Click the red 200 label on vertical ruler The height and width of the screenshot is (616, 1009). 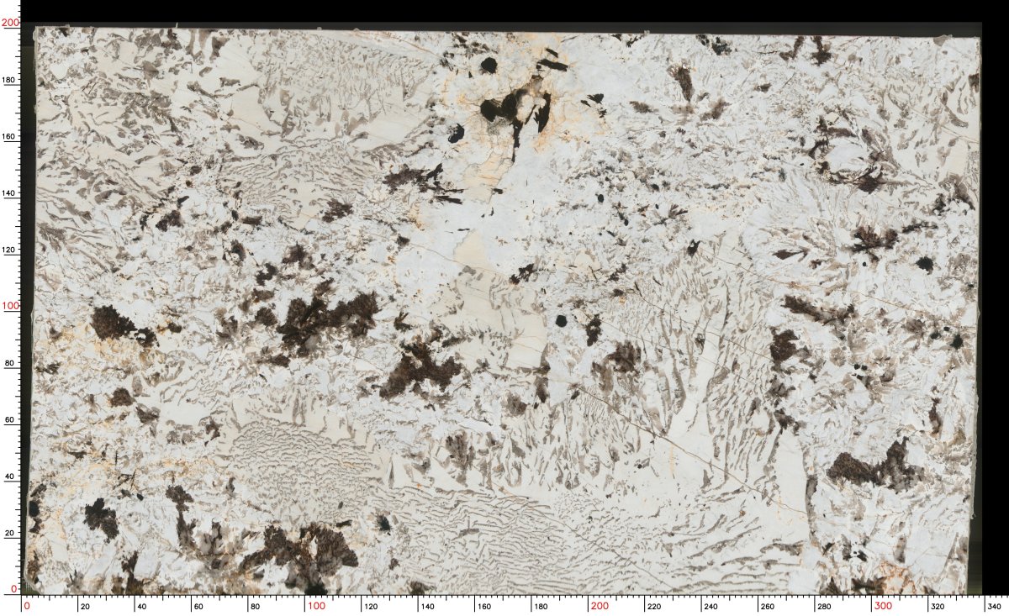point(10,24)
